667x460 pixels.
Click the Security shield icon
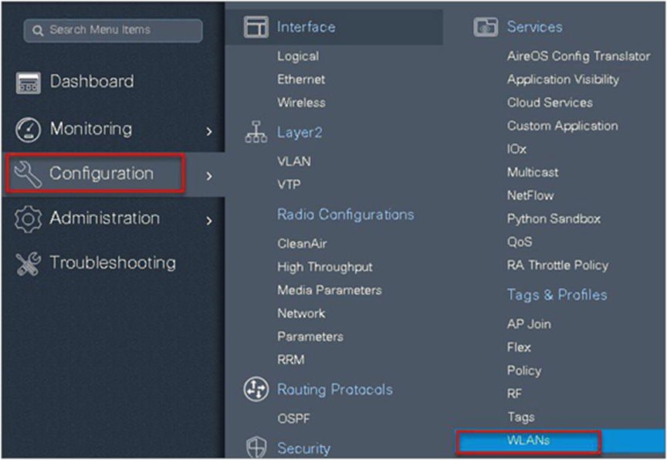point(256,448)
